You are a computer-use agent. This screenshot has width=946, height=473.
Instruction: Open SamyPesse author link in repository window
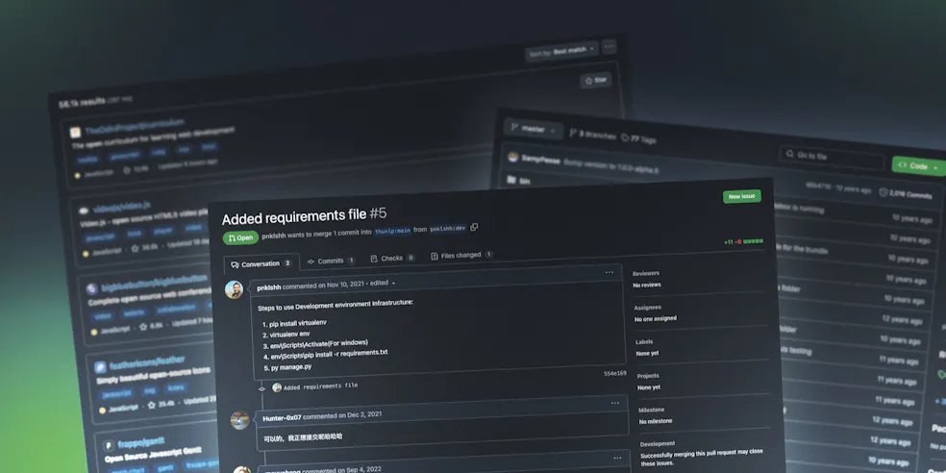[x=540, y=160]
